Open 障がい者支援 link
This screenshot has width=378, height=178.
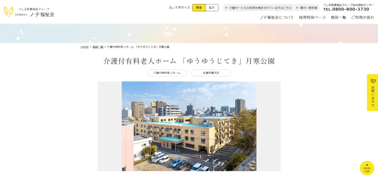click(x=307, y=8)
